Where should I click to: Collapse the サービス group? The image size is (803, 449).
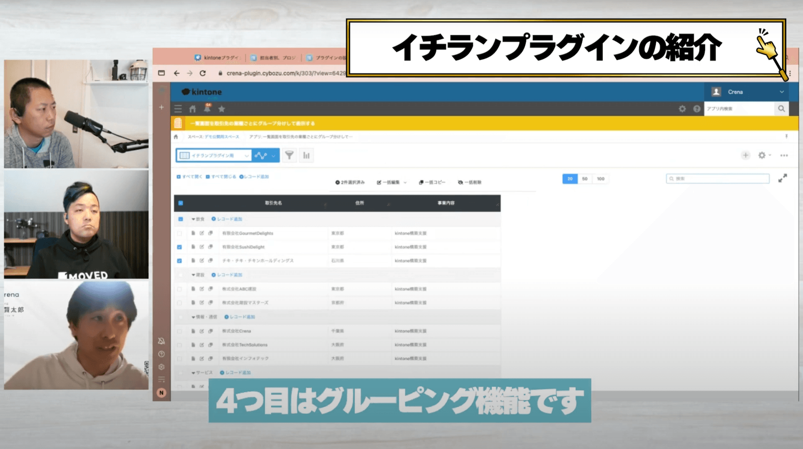pos(194,372)
